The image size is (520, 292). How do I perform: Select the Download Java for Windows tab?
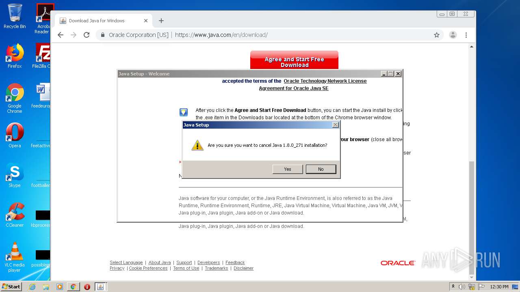coord(104,21)
